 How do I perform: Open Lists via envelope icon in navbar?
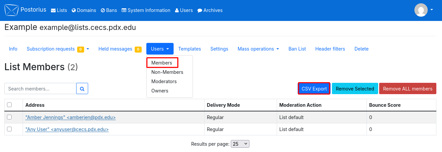click(59, 10)
